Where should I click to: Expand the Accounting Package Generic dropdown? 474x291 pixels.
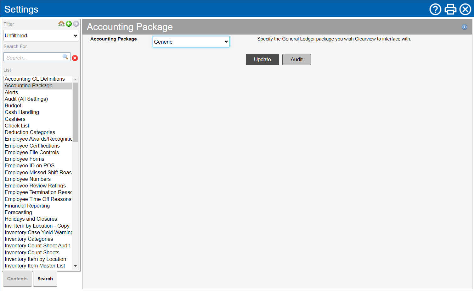pyautogui.click(x=191, y=42)
